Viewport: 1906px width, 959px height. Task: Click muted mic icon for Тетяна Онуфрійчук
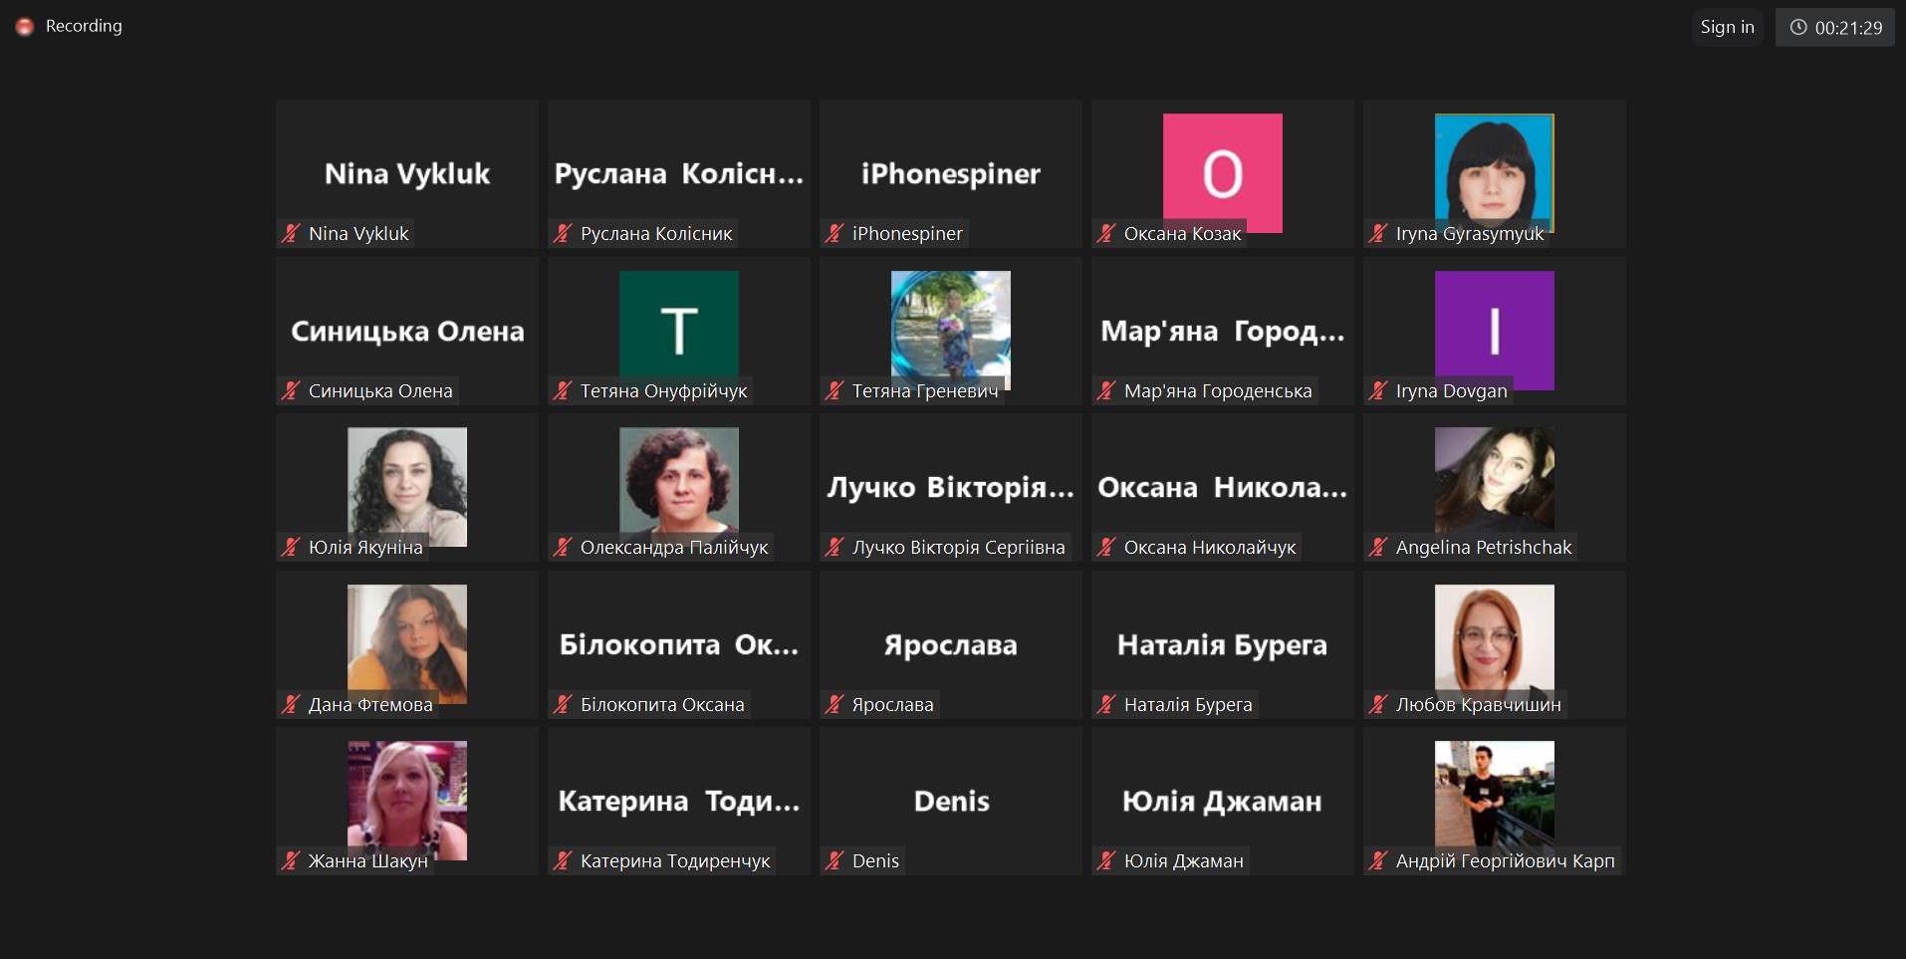click(x=562, y=390)
